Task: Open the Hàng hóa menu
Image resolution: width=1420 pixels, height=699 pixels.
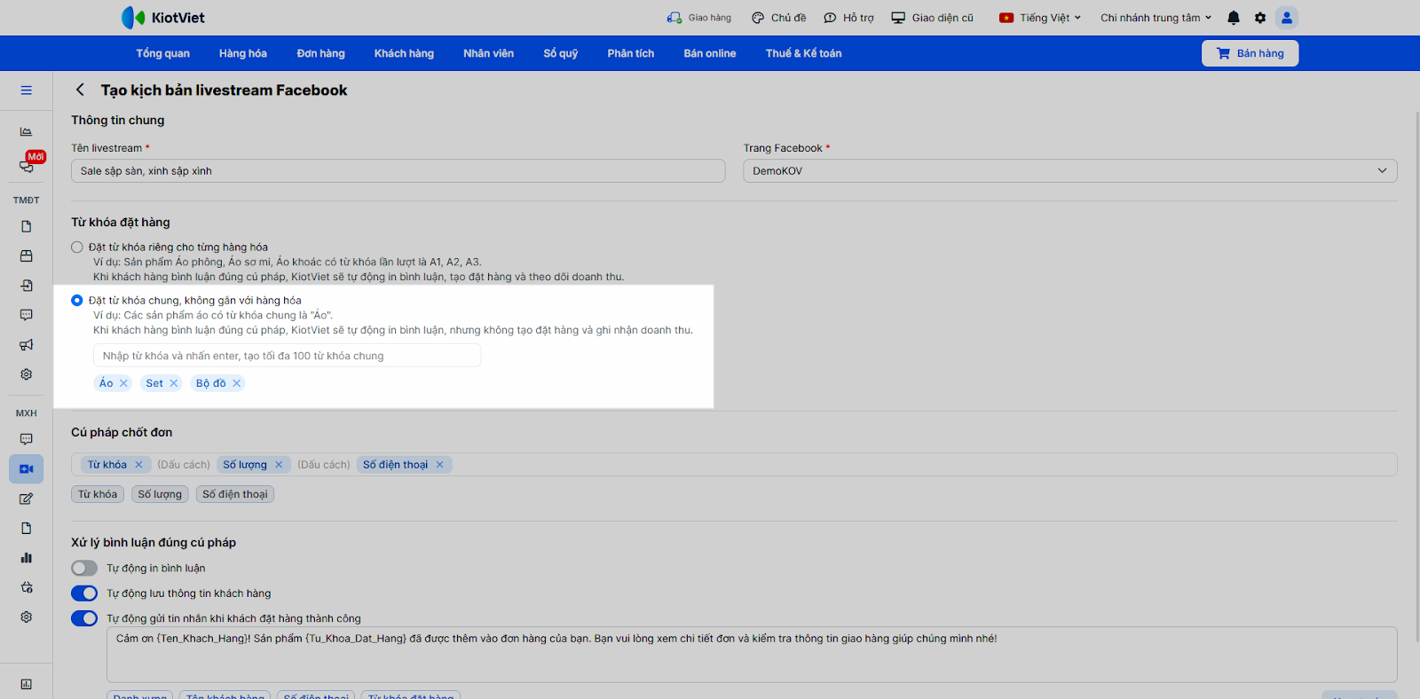Action: coord(243,53)
